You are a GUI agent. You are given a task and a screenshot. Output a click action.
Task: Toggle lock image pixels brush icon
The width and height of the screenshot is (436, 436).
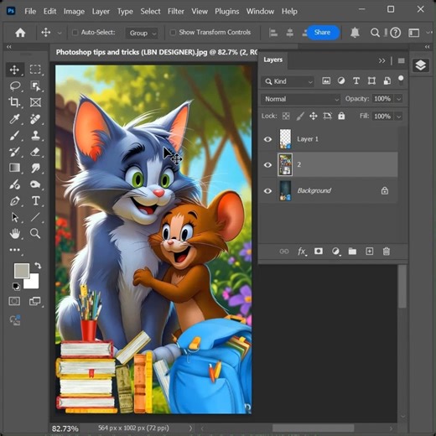[x=300, y=116]
